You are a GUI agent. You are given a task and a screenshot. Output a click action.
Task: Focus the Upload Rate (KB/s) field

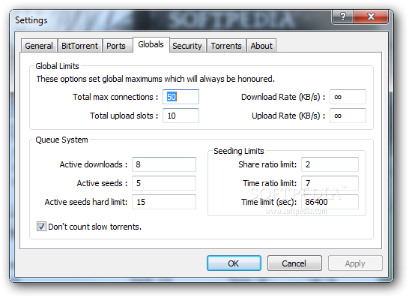click(x=348, y=116)
